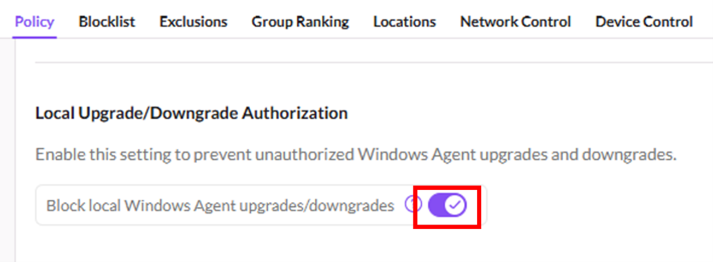The image size is (713, 262).
Task: Switch to the Network Control tab
Action: pyautogui.click(x=515, y=22)
